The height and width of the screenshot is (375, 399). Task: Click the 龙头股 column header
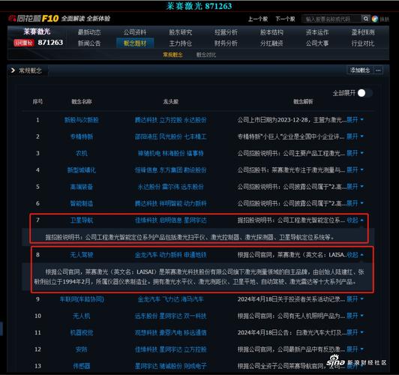coord(170,102)
